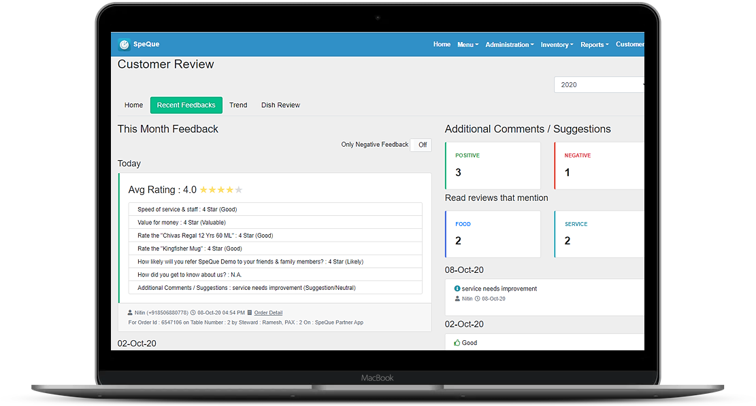Switch to the Trend tab
Viewport: 756px width, 406px height.
(x=238, y=105)
